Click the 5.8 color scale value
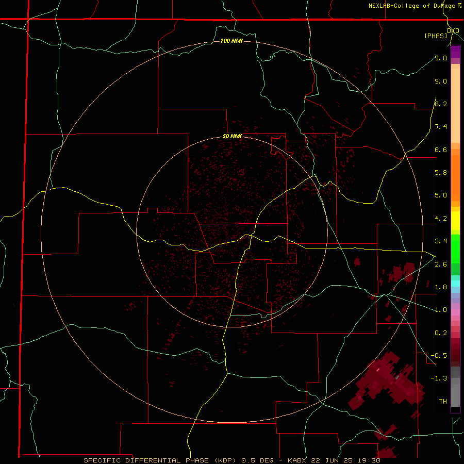 coord(441,172)
